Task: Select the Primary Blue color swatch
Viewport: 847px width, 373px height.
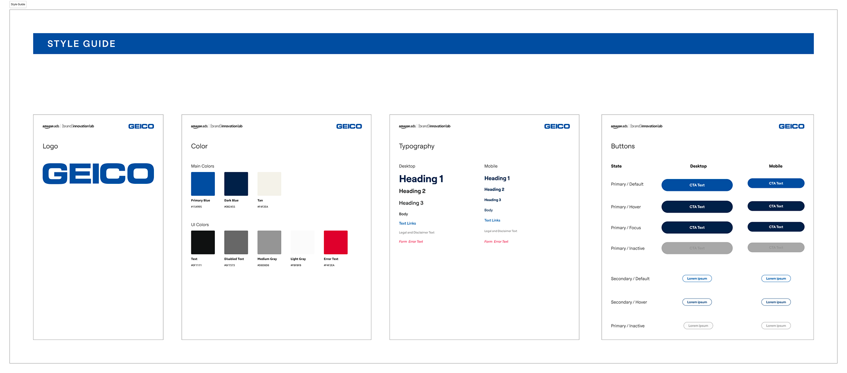Action: (x=203, y=184)
